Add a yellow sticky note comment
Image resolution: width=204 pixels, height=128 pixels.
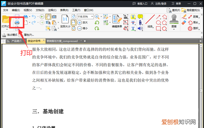click(140, 17)
